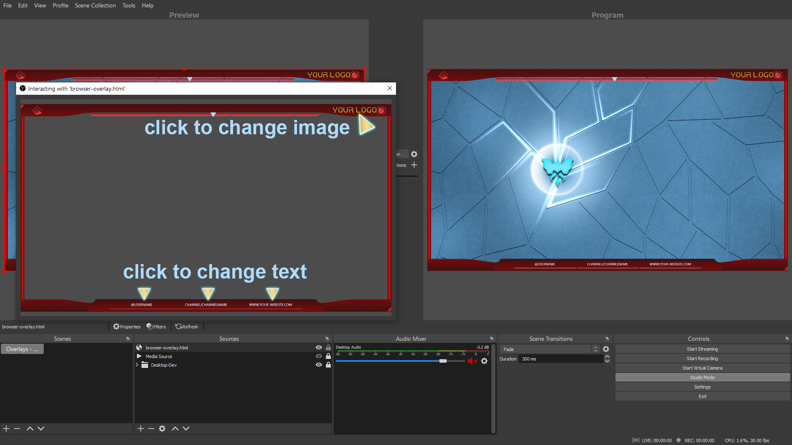The height and width of the screenshot is (445, 792).
Task: Unlock the Desktop-Dev group lock
Action: tap(328, 365)
